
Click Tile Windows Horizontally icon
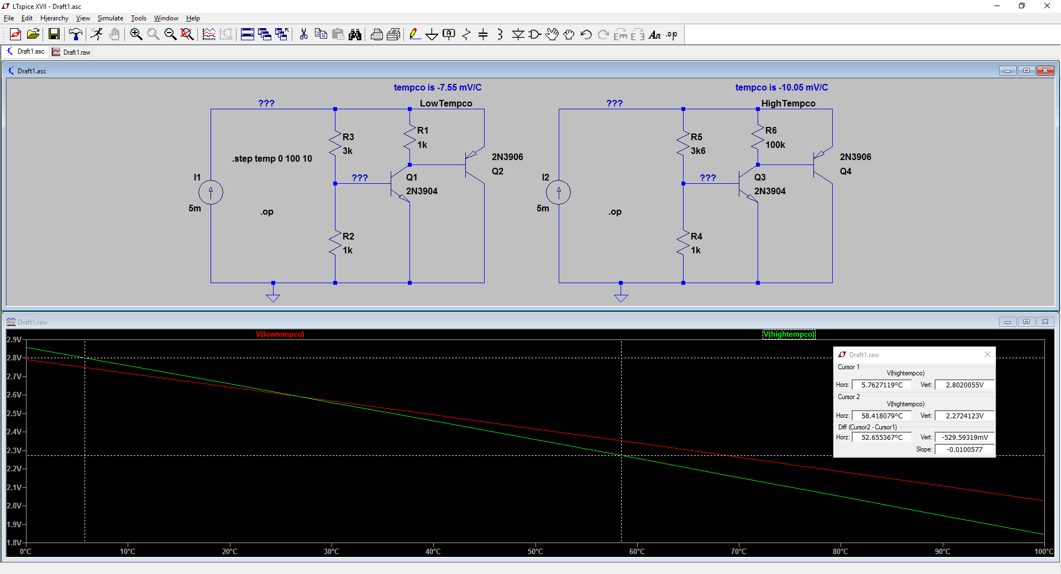click(x=248, y=34)
